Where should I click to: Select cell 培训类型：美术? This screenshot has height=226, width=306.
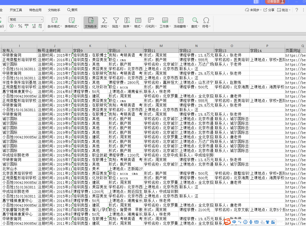90,169
